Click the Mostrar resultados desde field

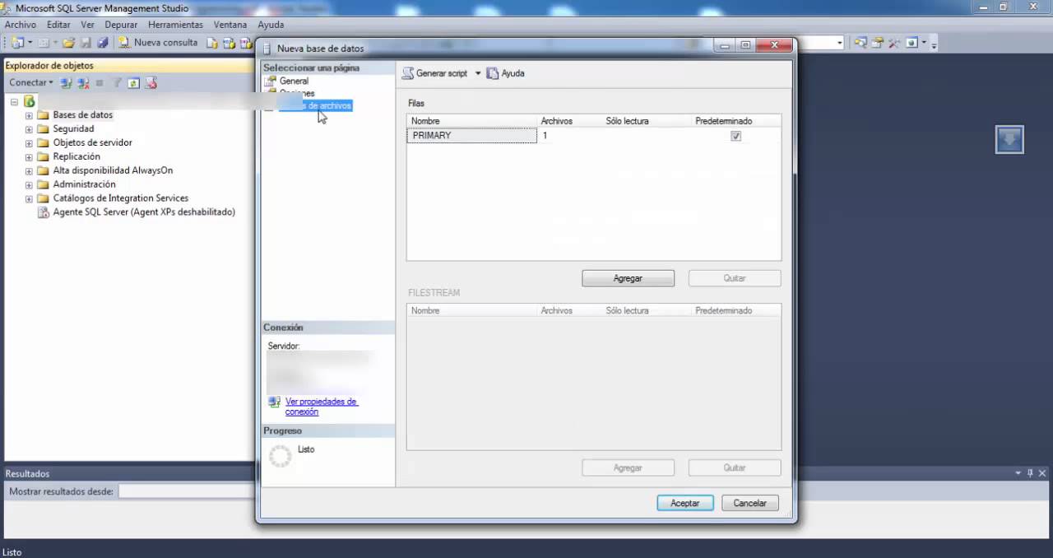[x=187, y=491]
